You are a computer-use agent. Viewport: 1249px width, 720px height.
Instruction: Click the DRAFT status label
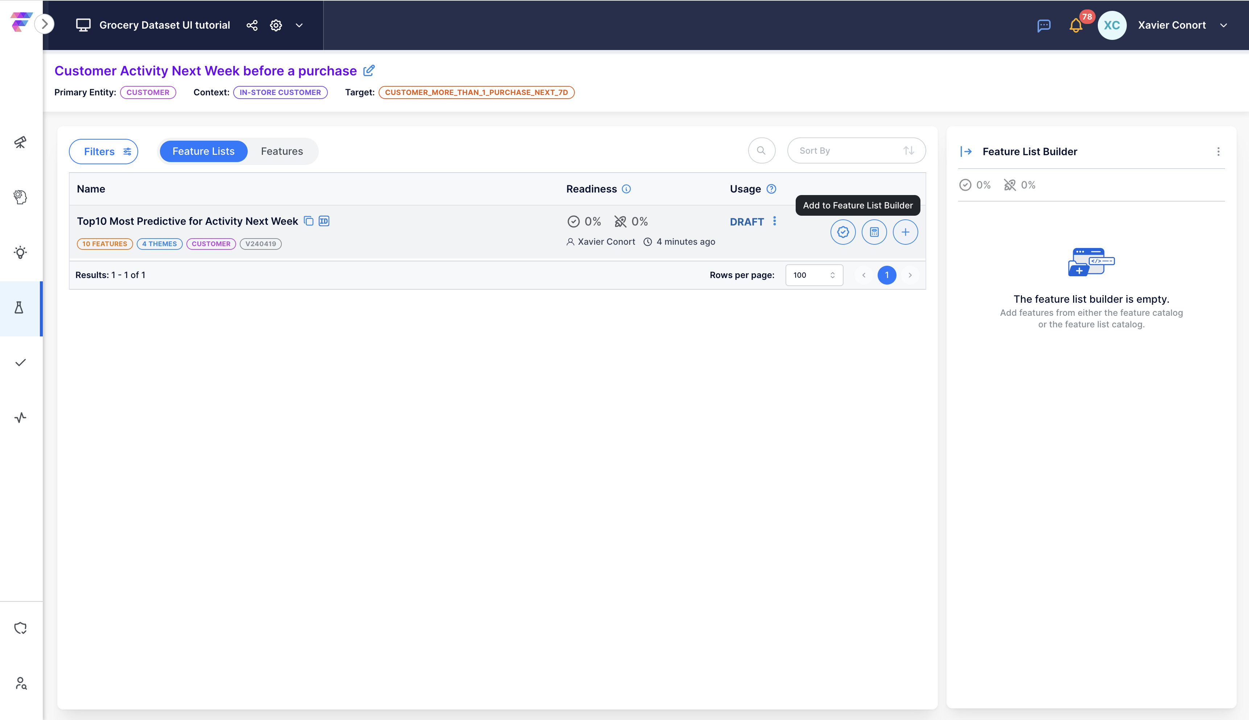click(747, 222)
